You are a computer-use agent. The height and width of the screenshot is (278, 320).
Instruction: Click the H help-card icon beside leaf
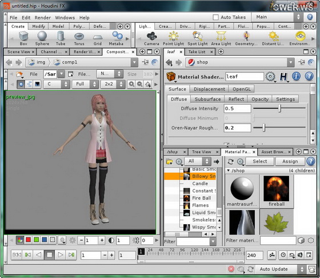[x=284, y=77]
